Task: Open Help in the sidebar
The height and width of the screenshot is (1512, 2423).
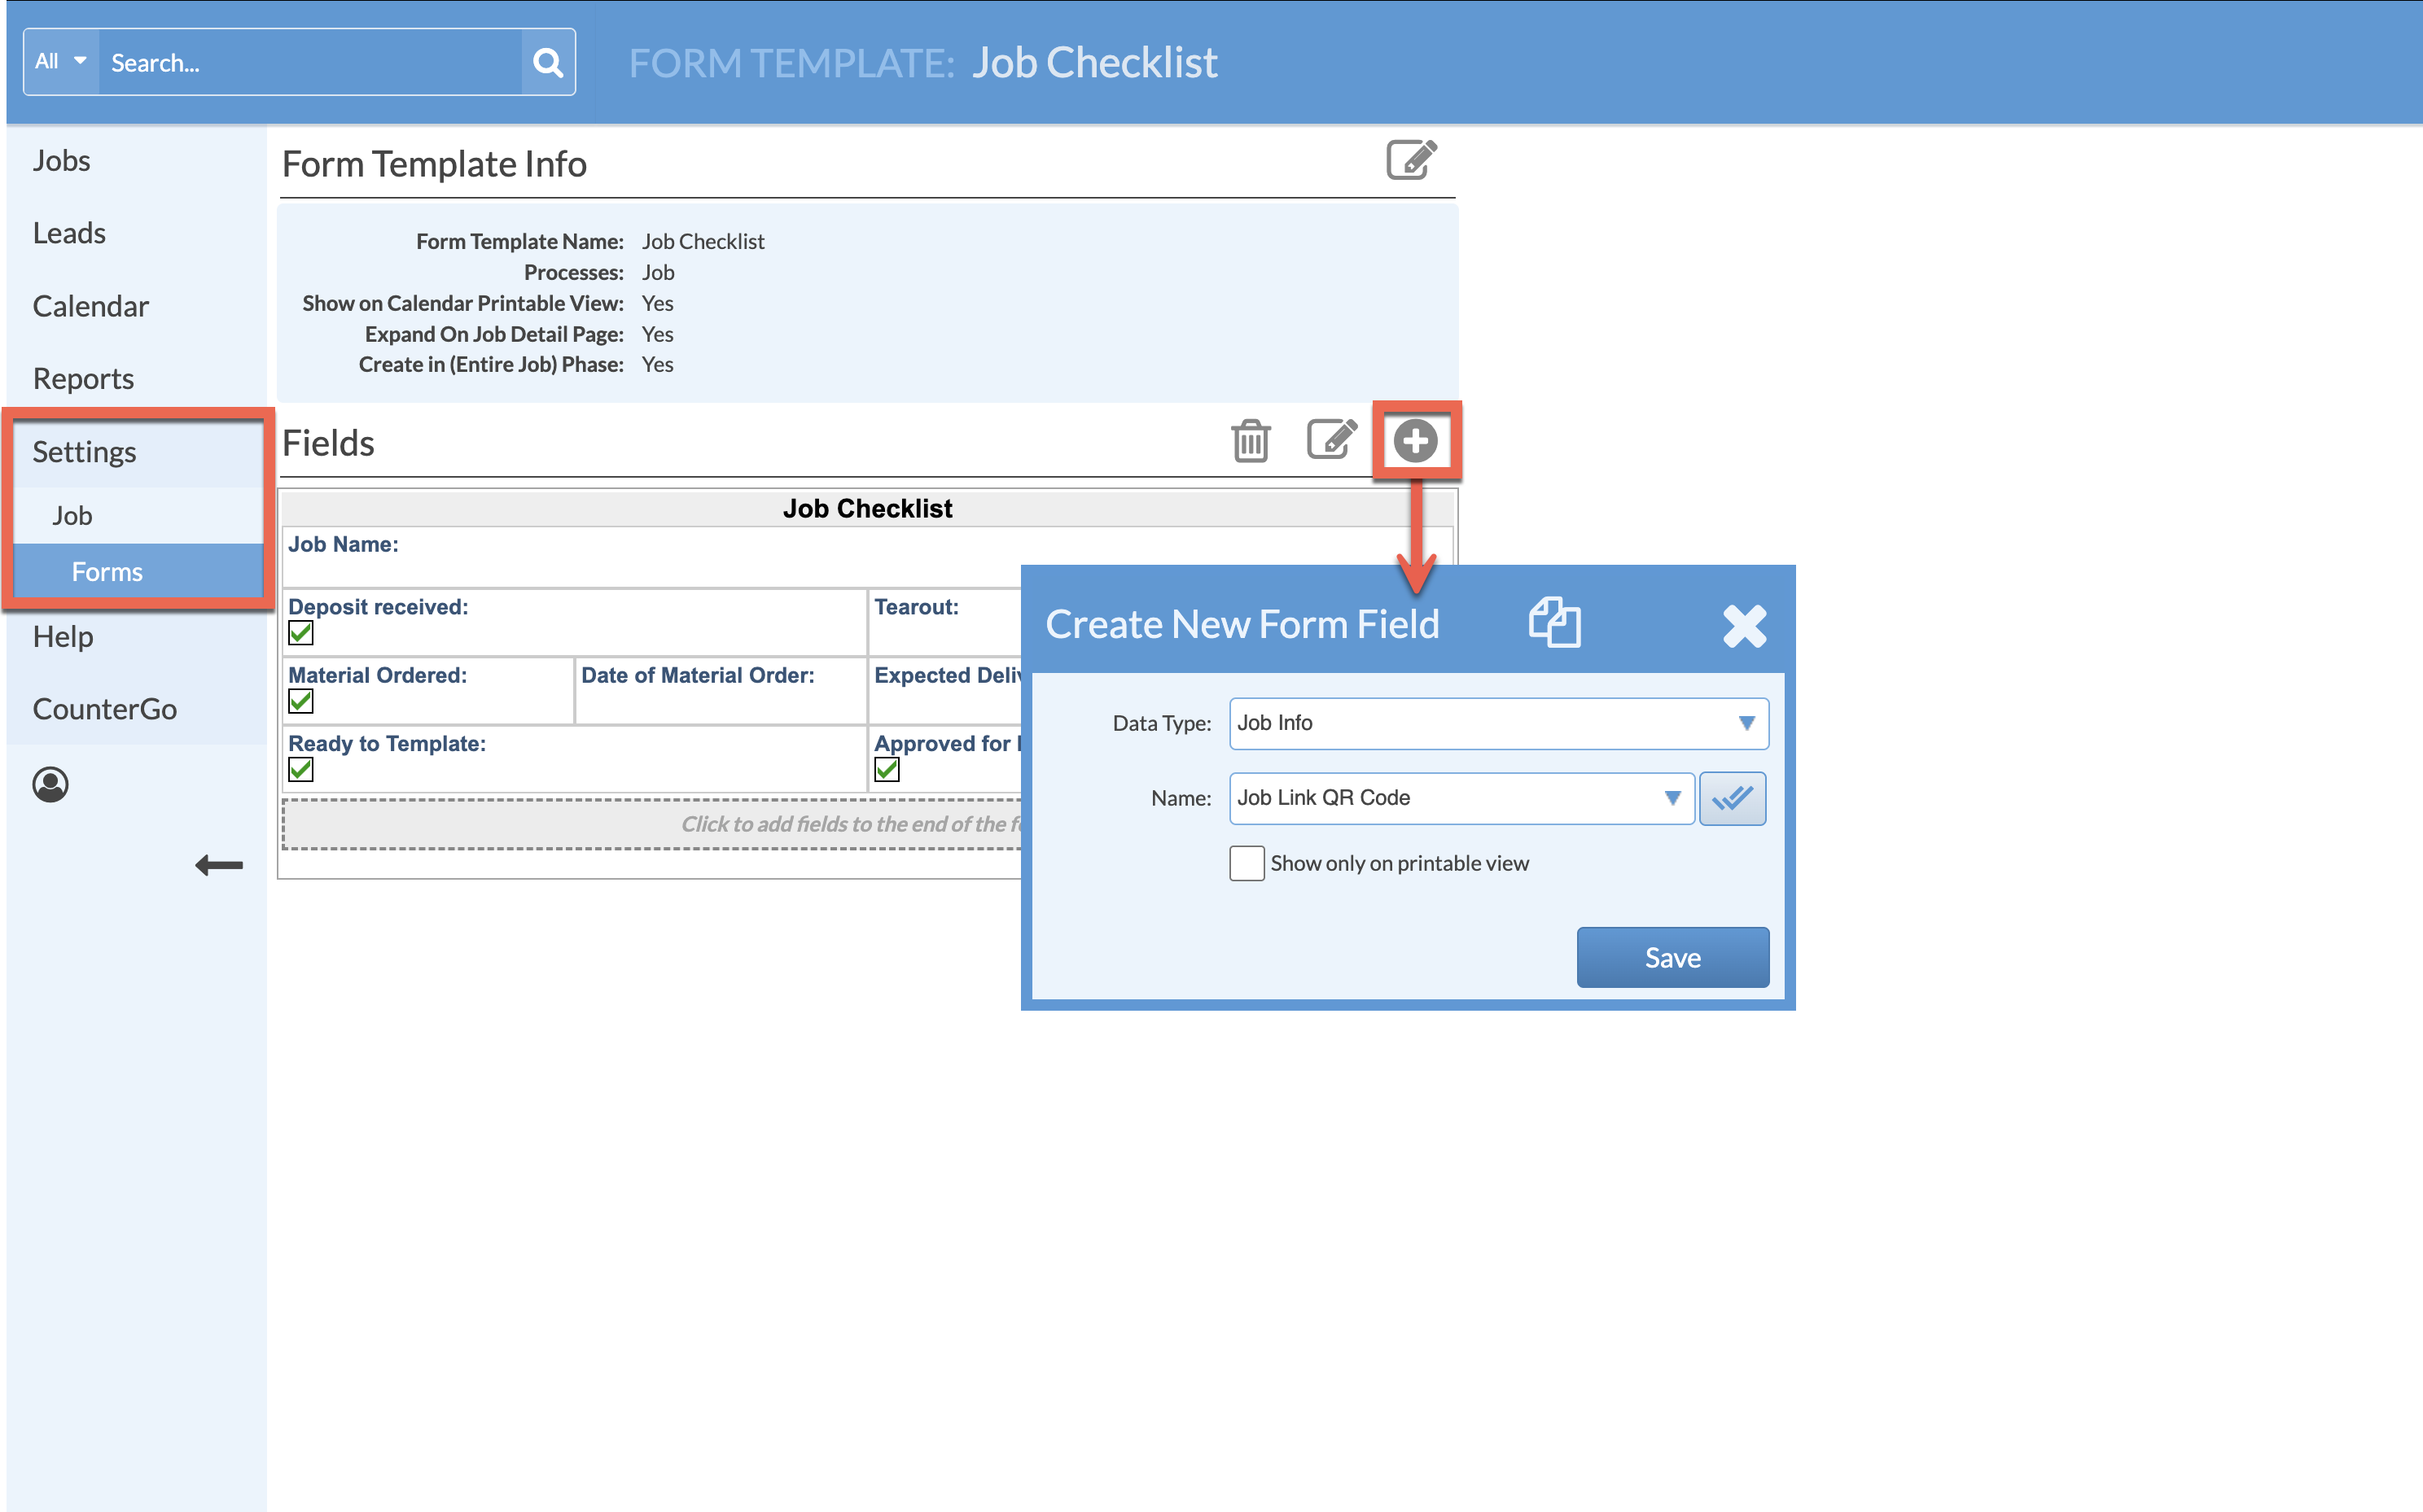Action: (x=63, y=636)
